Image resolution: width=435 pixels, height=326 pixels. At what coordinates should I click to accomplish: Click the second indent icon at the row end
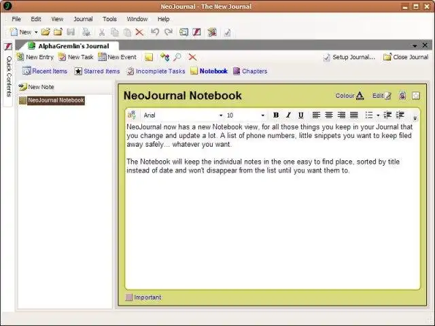[400, 115]
